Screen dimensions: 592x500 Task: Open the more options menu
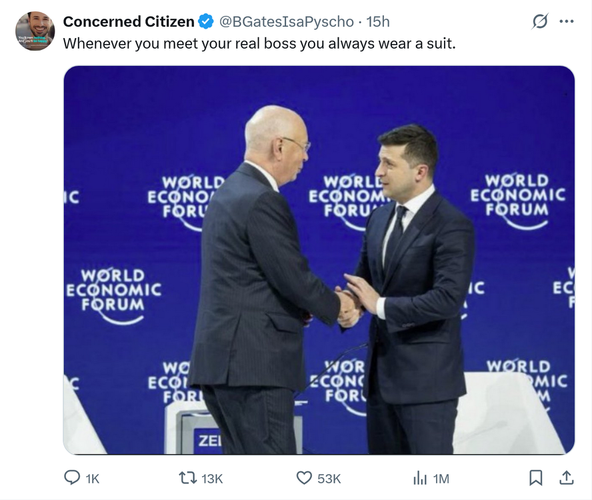point(566,21)
